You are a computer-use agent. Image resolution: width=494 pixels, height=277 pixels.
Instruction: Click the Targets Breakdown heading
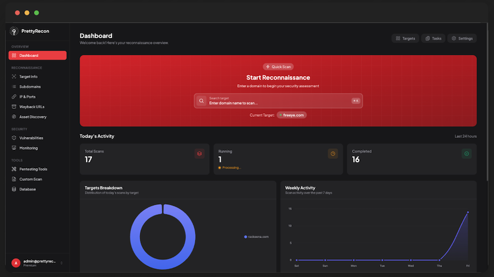point(104,188)
